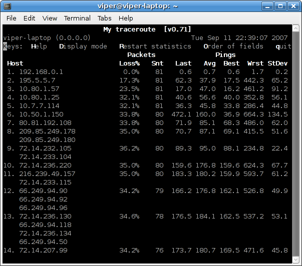
Task: Click the viper-laptop (0.0.0.0) text
Action: coord(47,38)
